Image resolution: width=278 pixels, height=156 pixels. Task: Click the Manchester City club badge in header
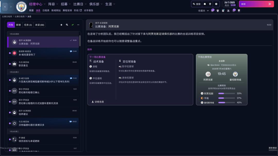pos(21,7)
